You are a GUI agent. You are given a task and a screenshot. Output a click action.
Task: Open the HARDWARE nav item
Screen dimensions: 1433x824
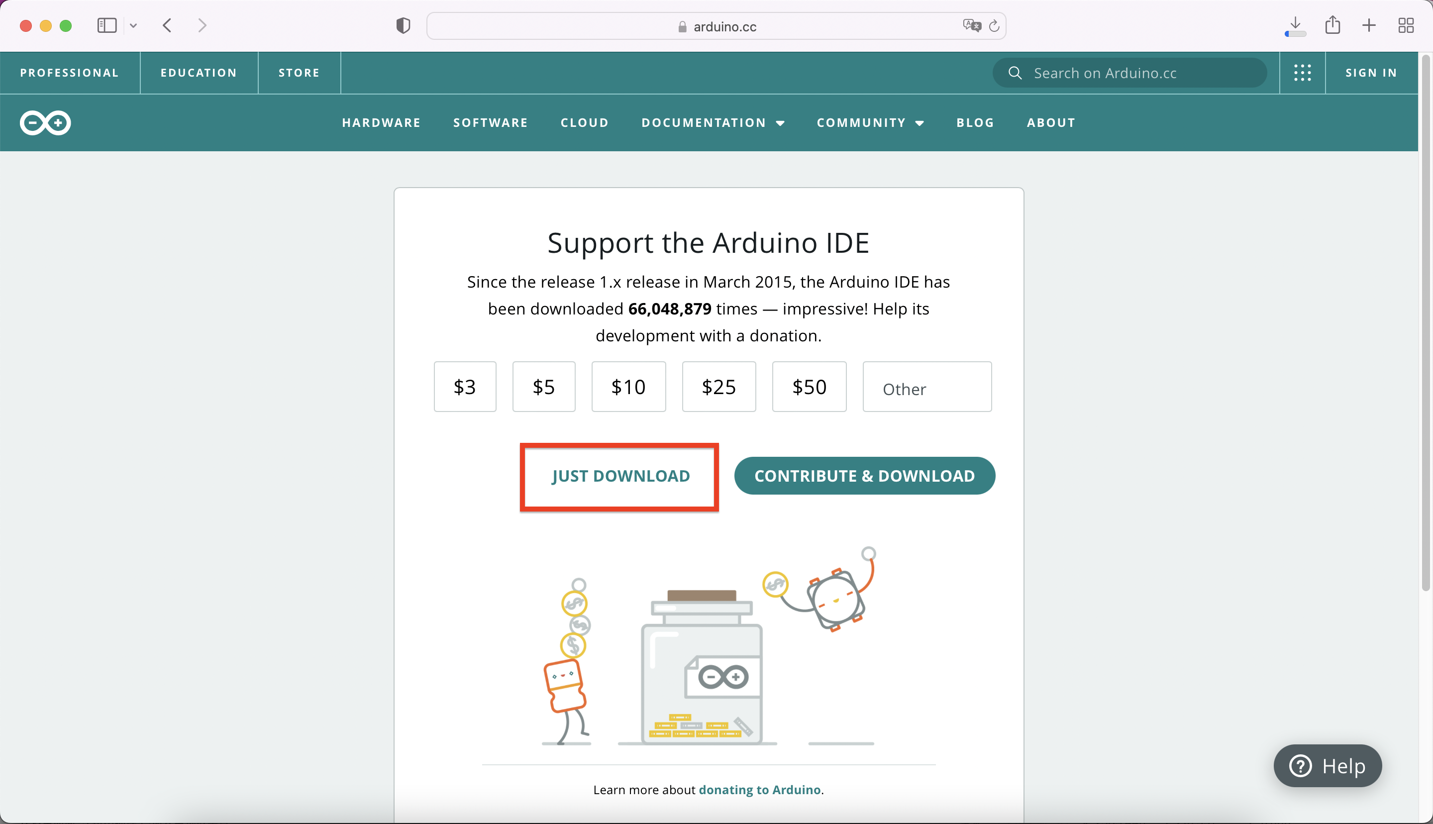tap(381, 123)
